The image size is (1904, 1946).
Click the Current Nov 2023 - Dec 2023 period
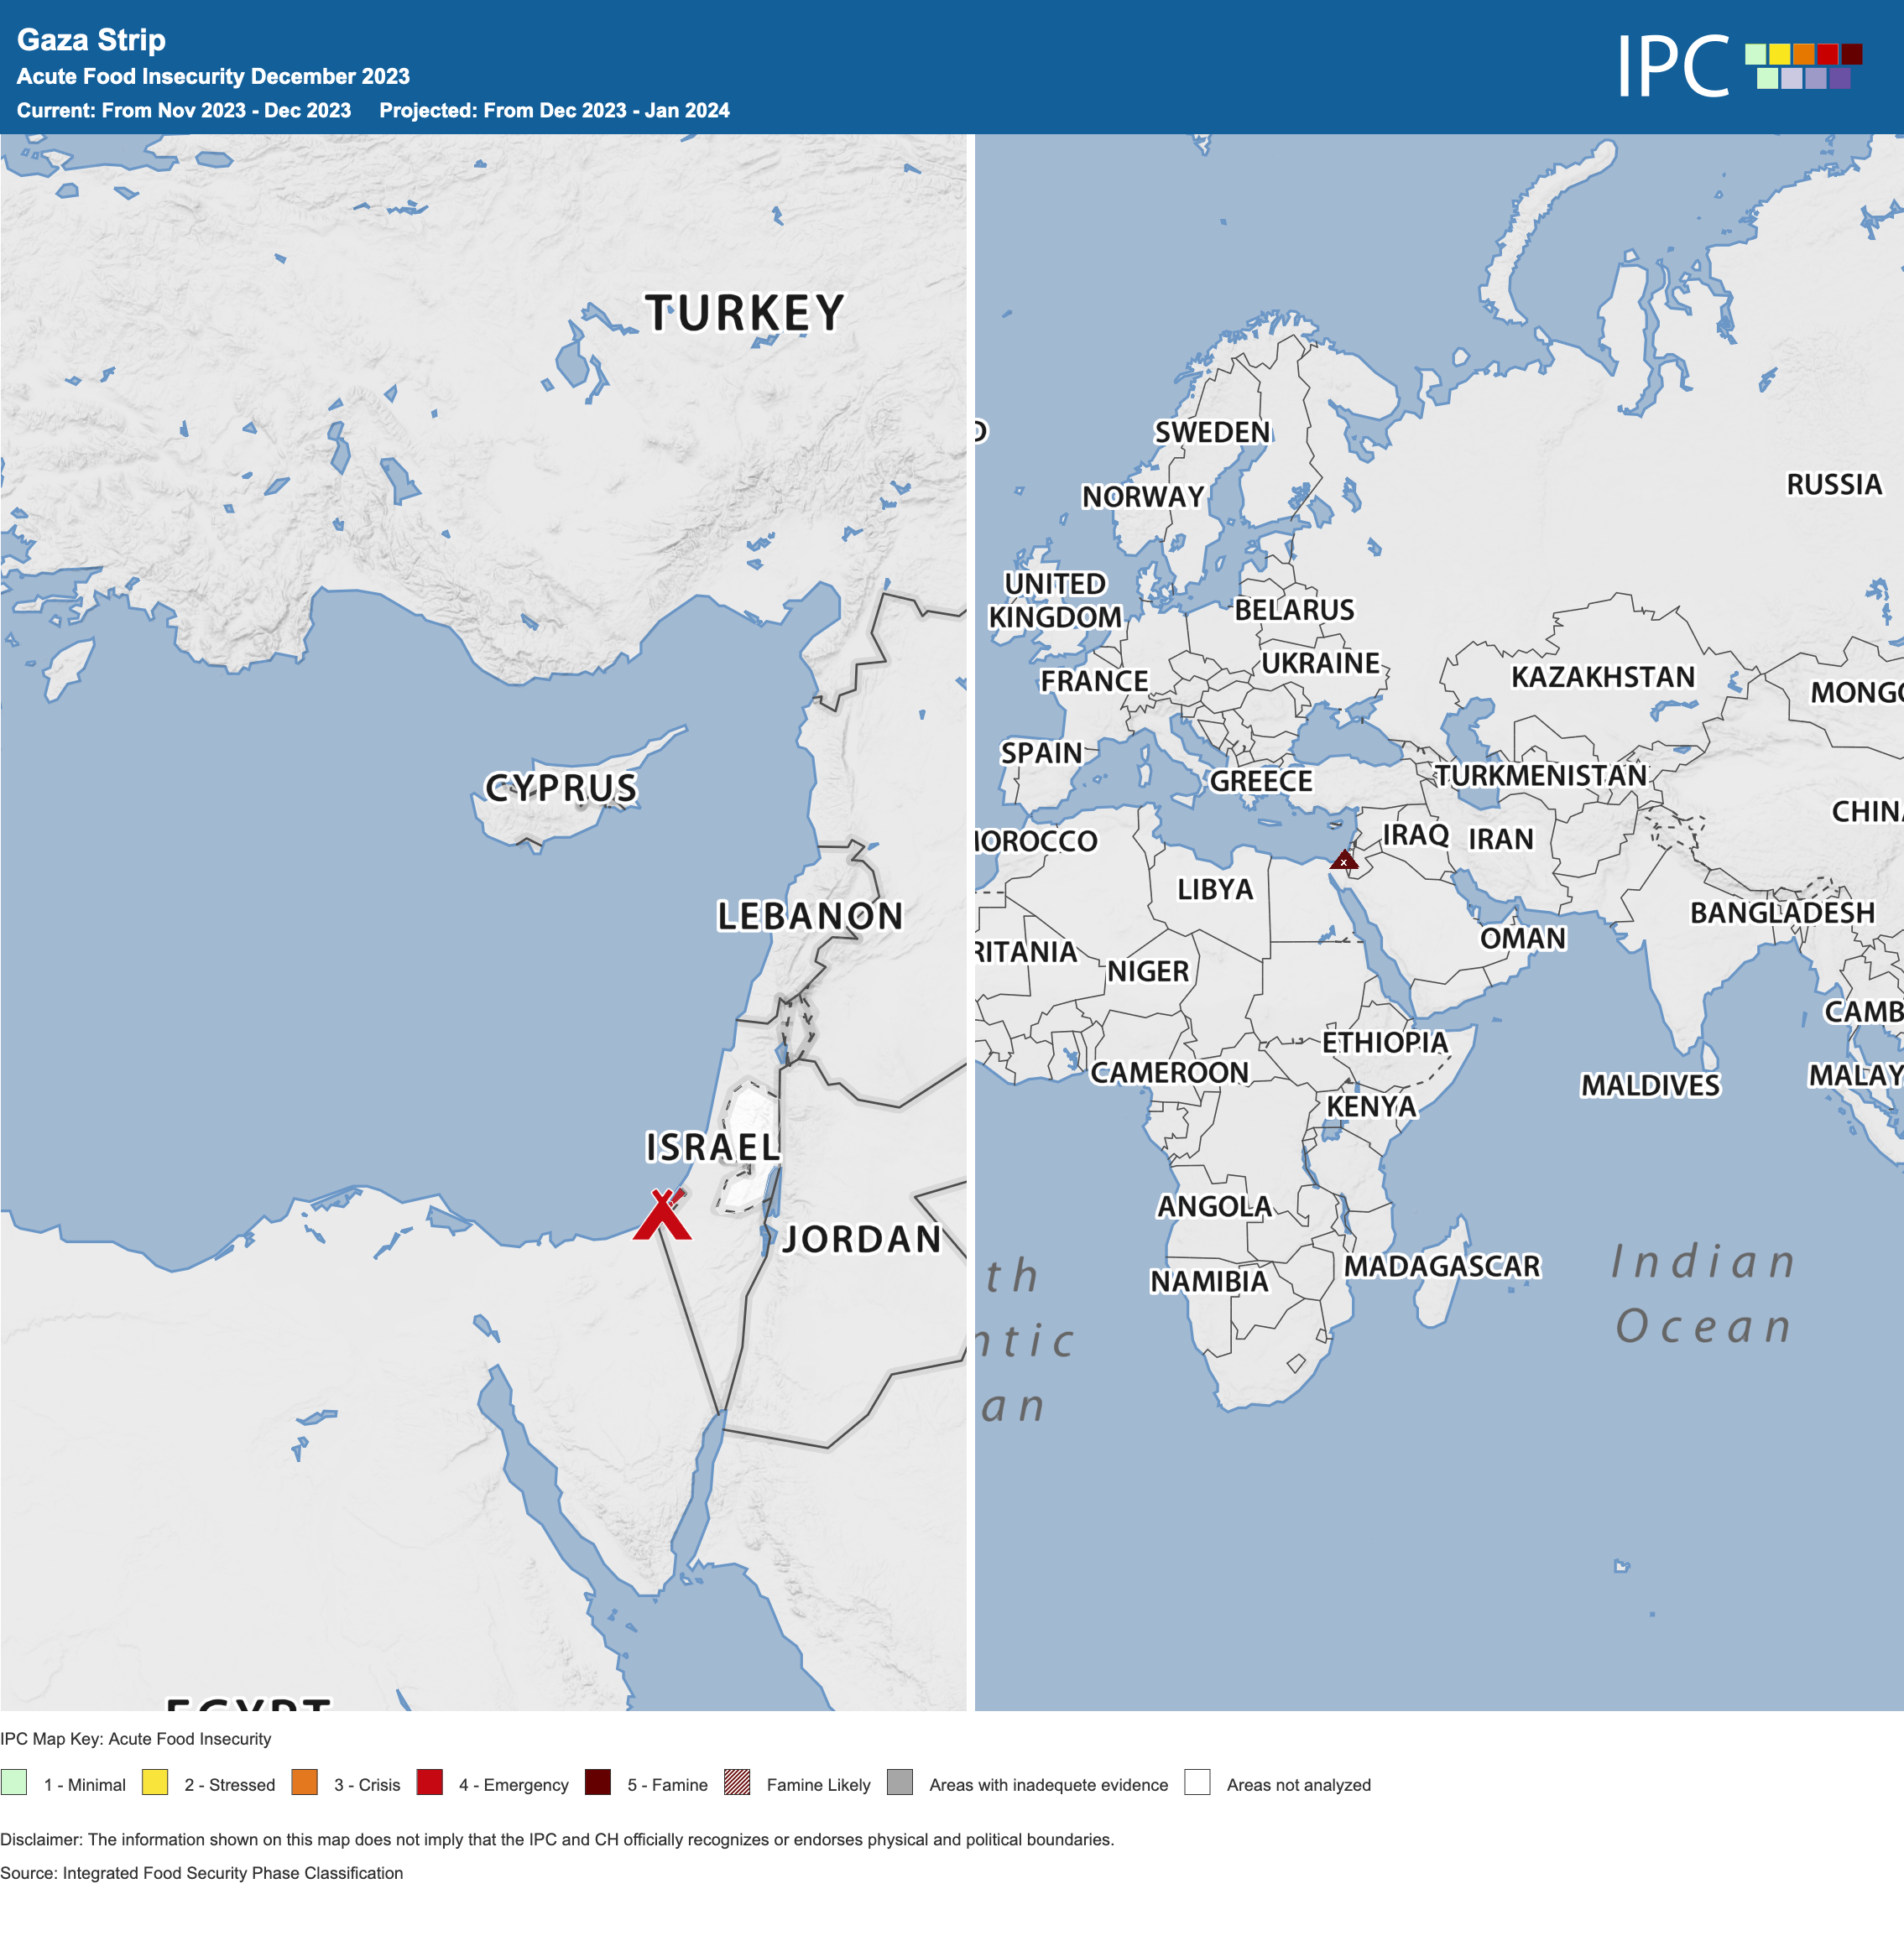click(x=184, y=110)
